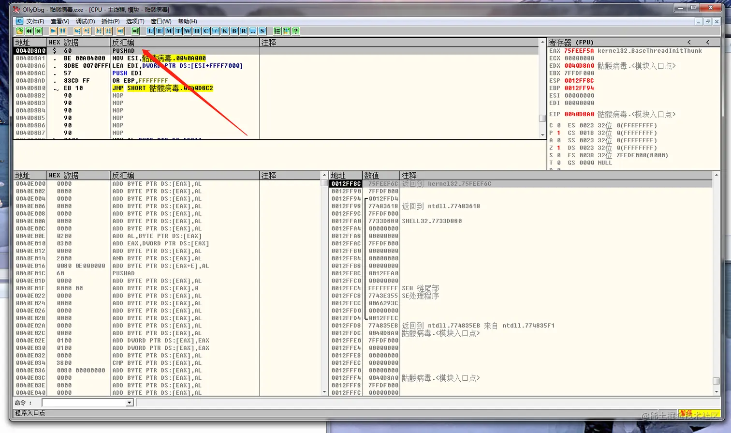This screenshot has height=433, width=731.
Task: Open the Log window via the L button
Action: (150, 31)
